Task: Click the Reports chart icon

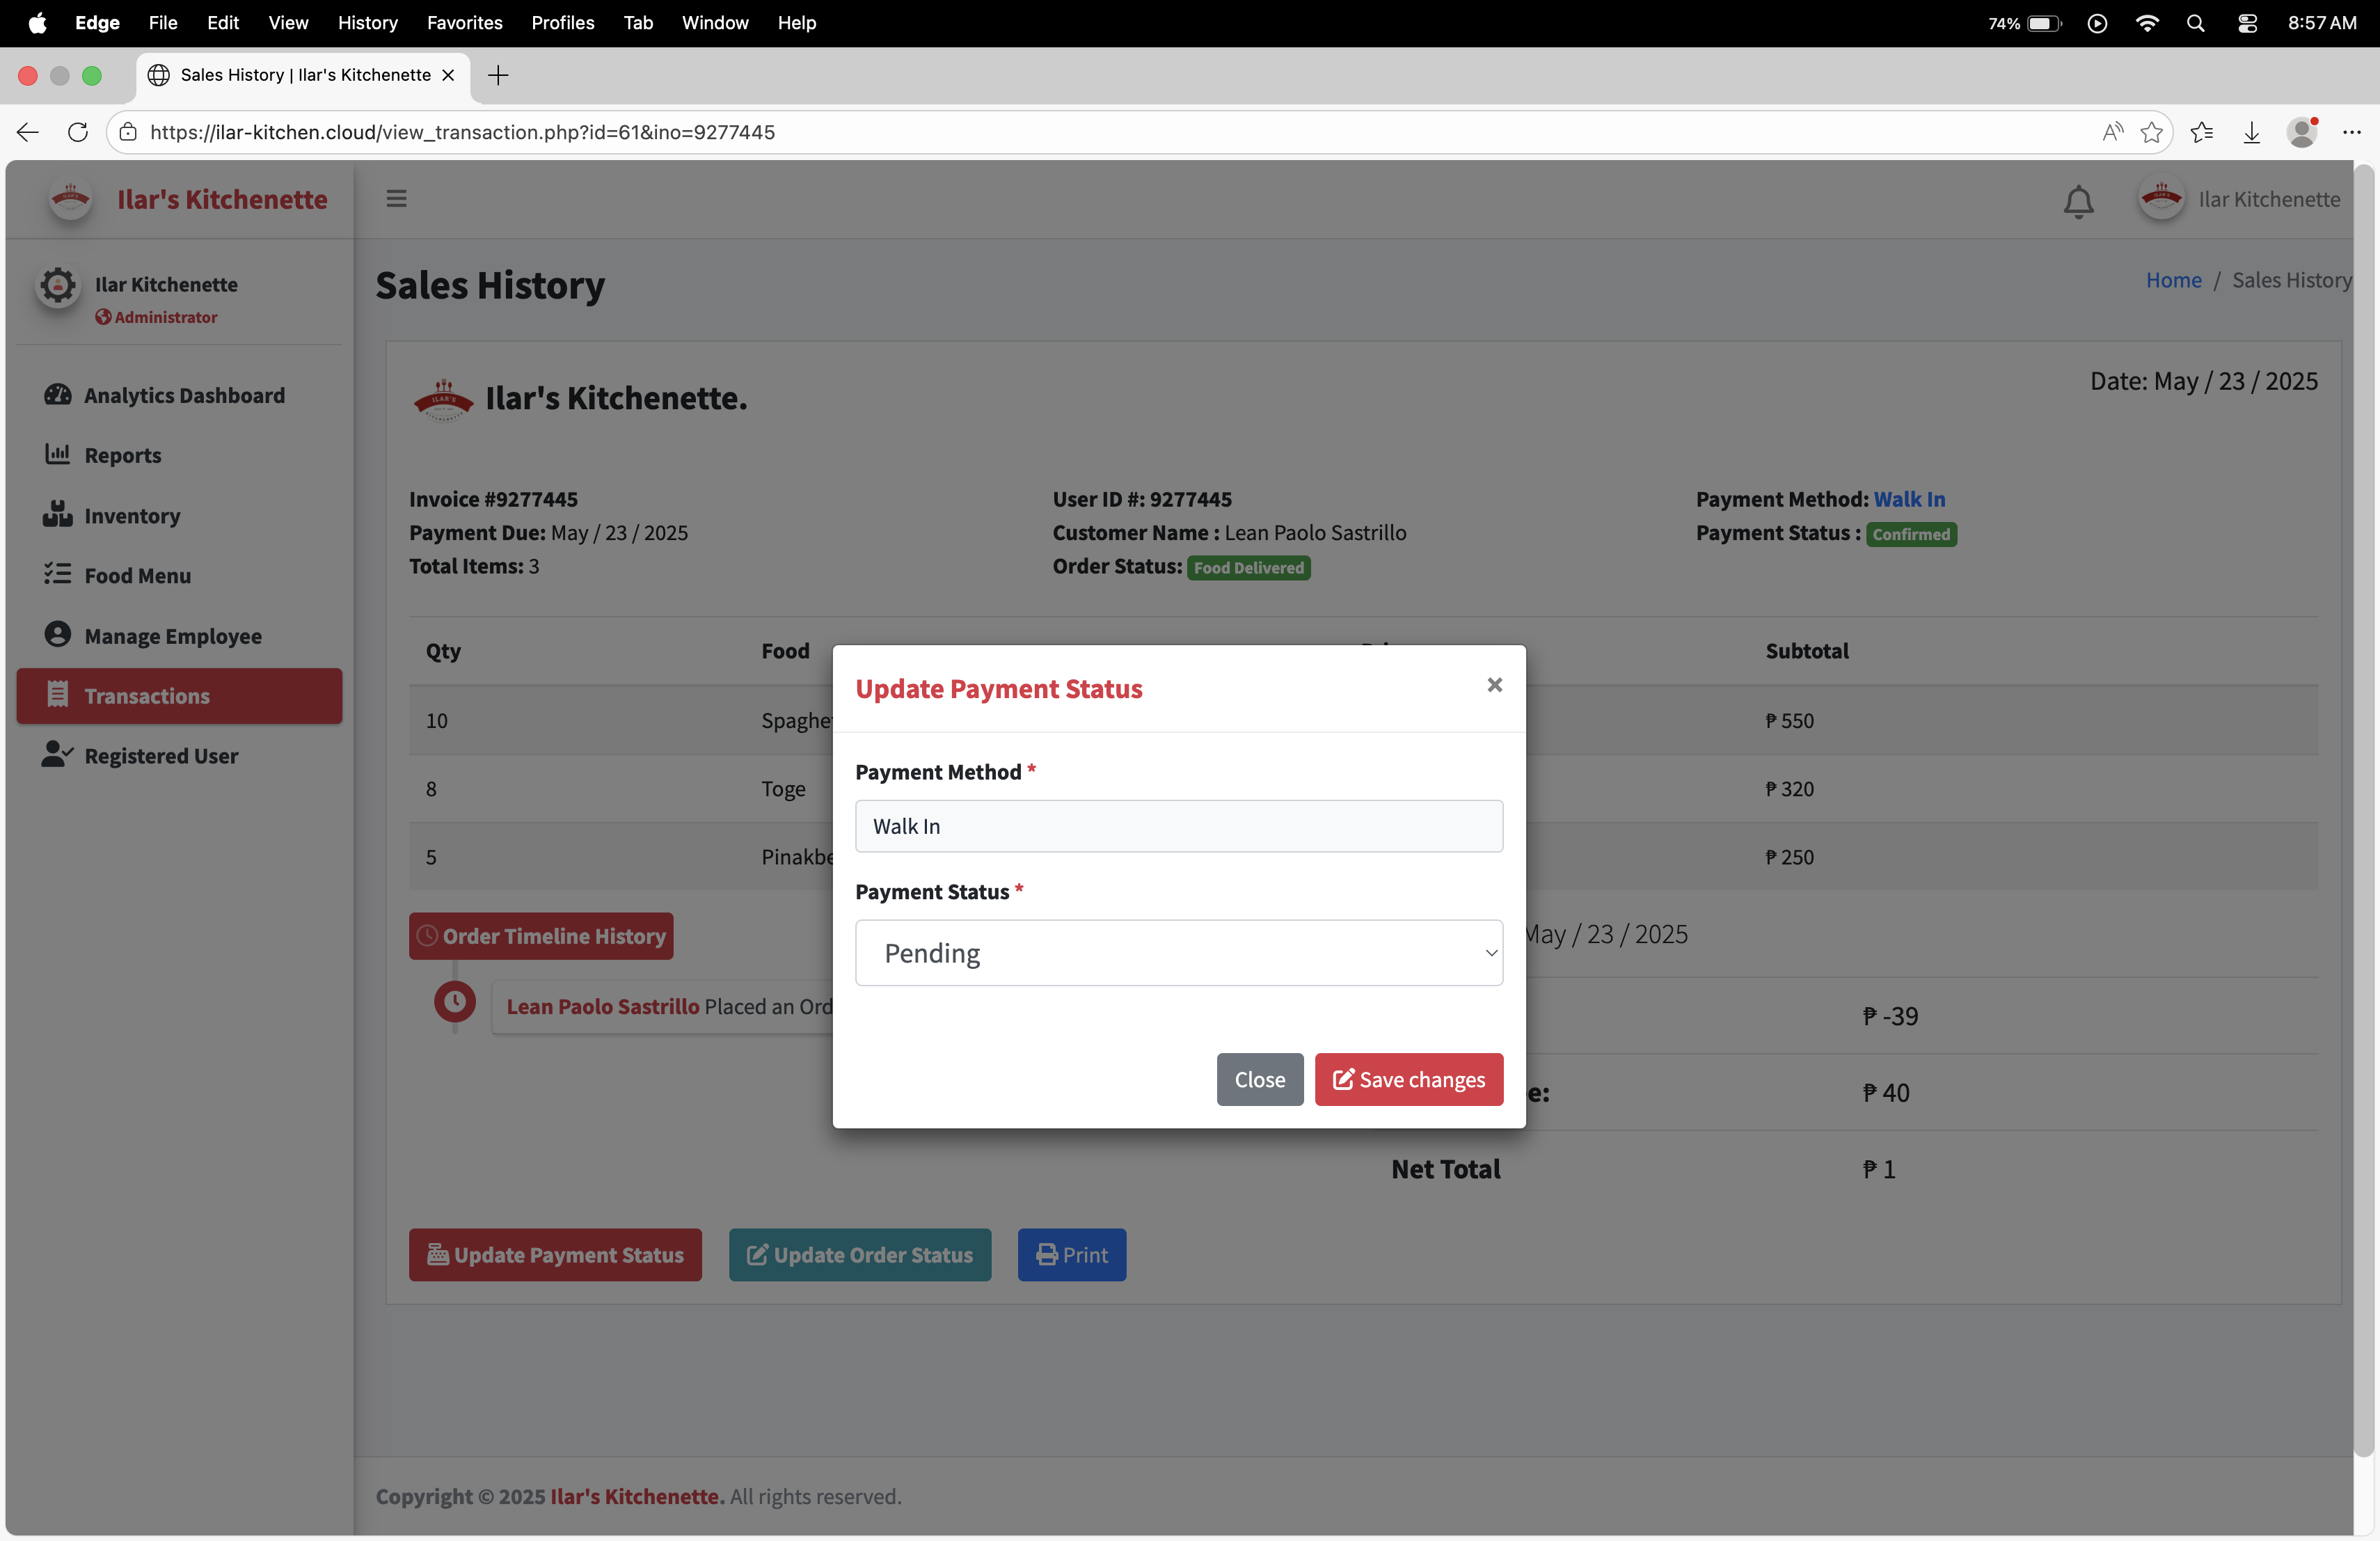Action: click(x=57, y=455)
